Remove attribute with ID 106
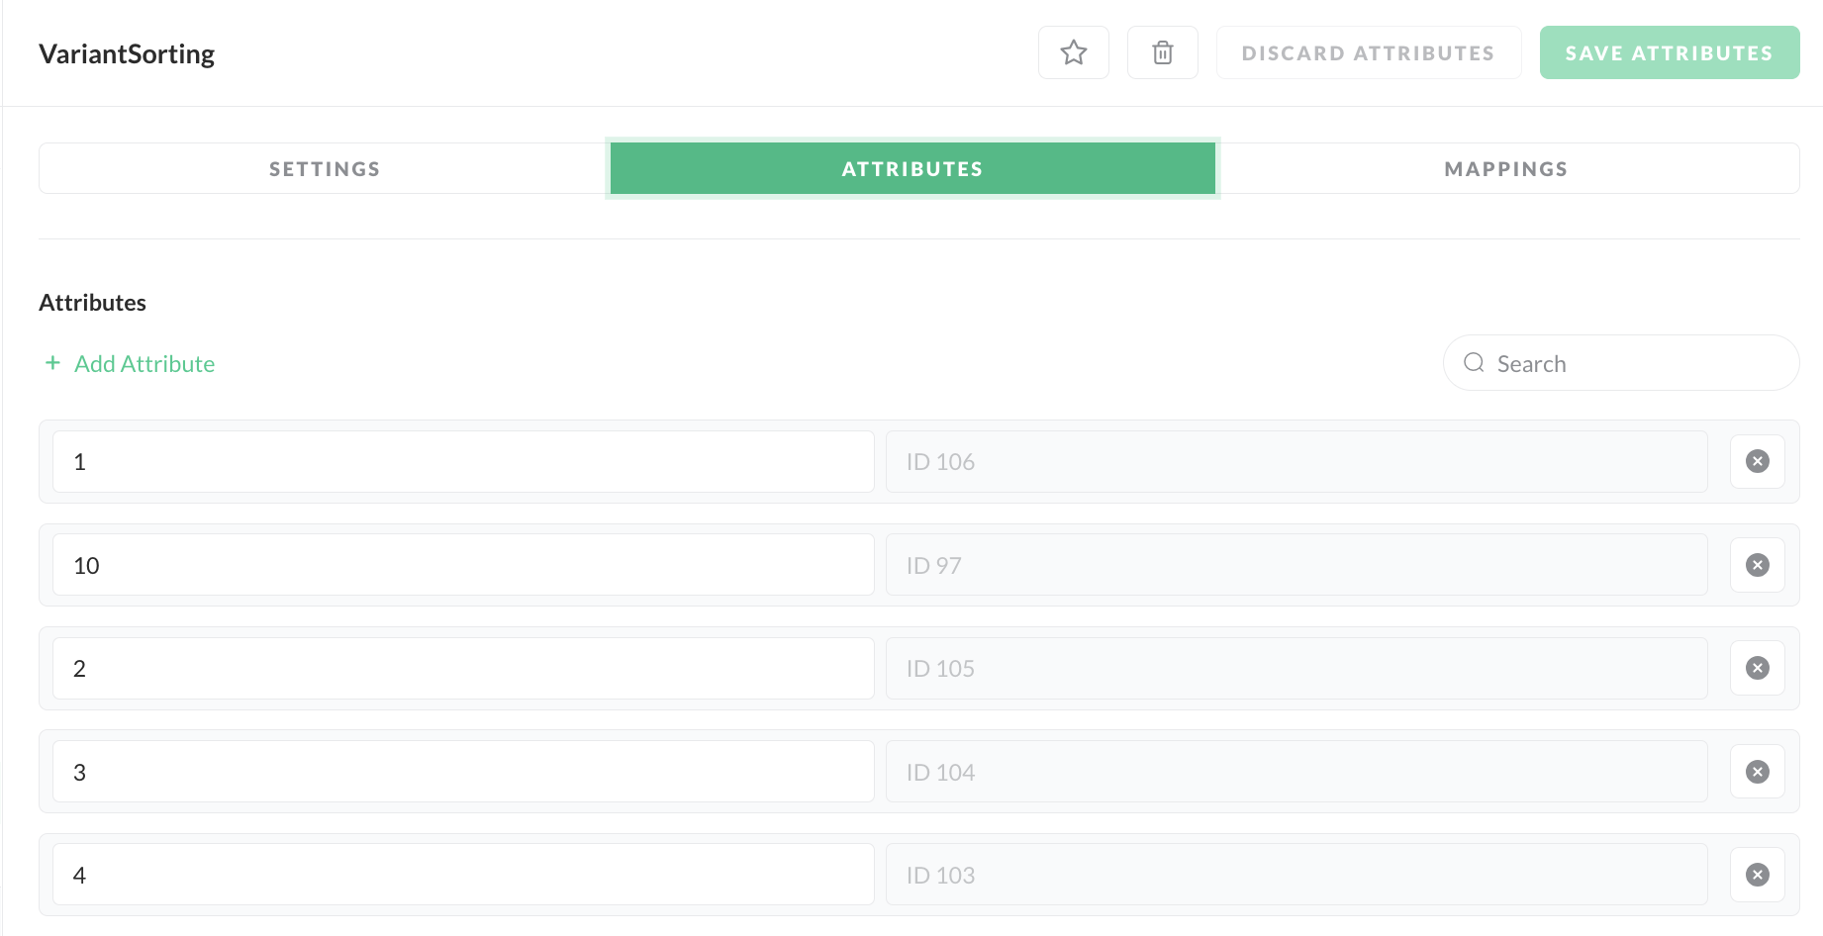Image resolution: width=1823 pixels, height=936 pixels. 1757,461
